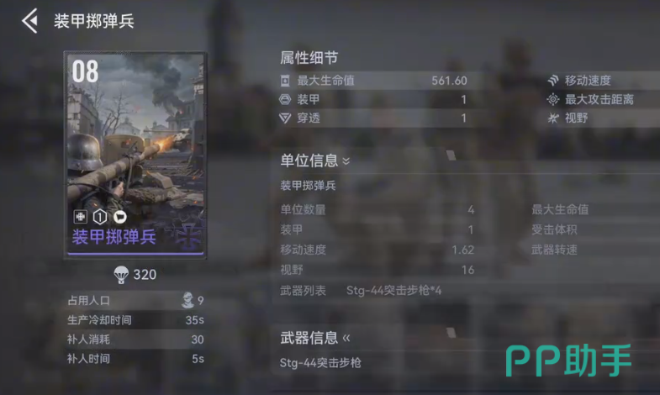Image resolution: width=660 pixels, height=395 pixels.
Task: Open the 属性细节 heading
Action: (x=309, y=58)
